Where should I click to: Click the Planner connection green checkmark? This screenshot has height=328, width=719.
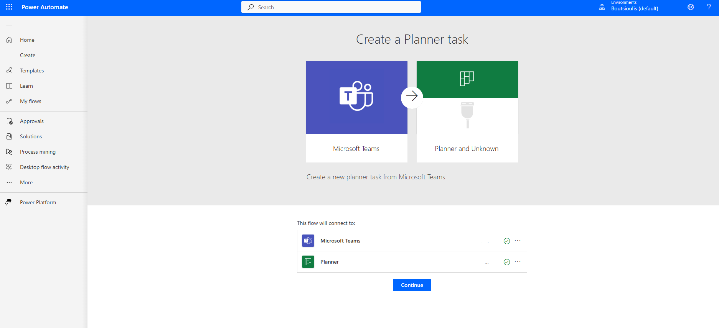(507, 262)
